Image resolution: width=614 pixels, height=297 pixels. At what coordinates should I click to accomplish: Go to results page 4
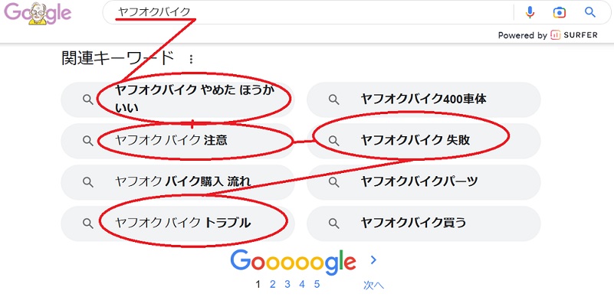point(302,284)
